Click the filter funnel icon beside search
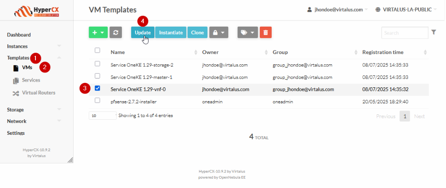 click(x=434, y=32)
